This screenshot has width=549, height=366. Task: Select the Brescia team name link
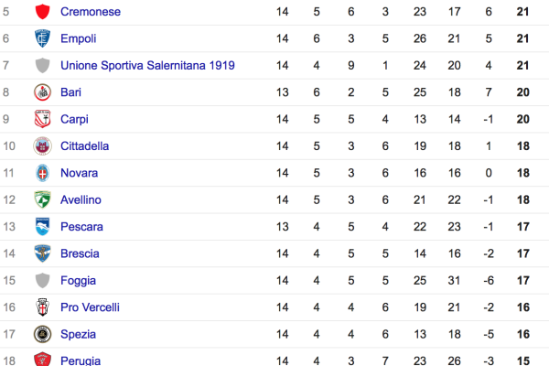click(x=80, y=253)
